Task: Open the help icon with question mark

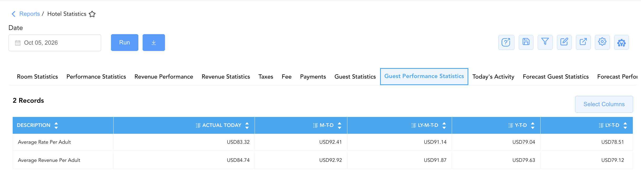Action: pos(506,42)
